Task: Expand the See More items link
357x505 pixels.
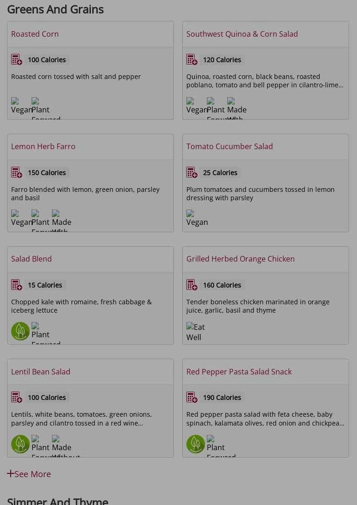Action: [29, 474]
